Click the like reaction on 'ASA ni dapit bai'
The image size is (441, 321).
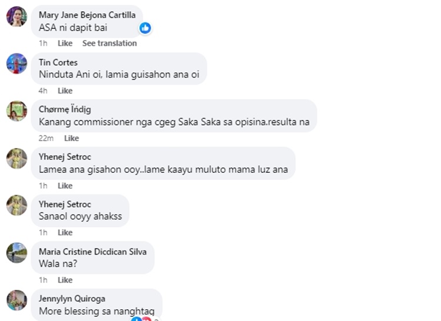[x=145, y=28]
